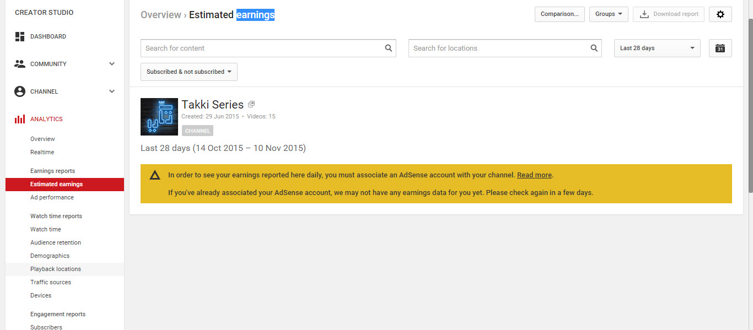The height and width of the screenshot is (330, 753).
Task: Open the calendar date picker icon
Action: pos(720,48)
